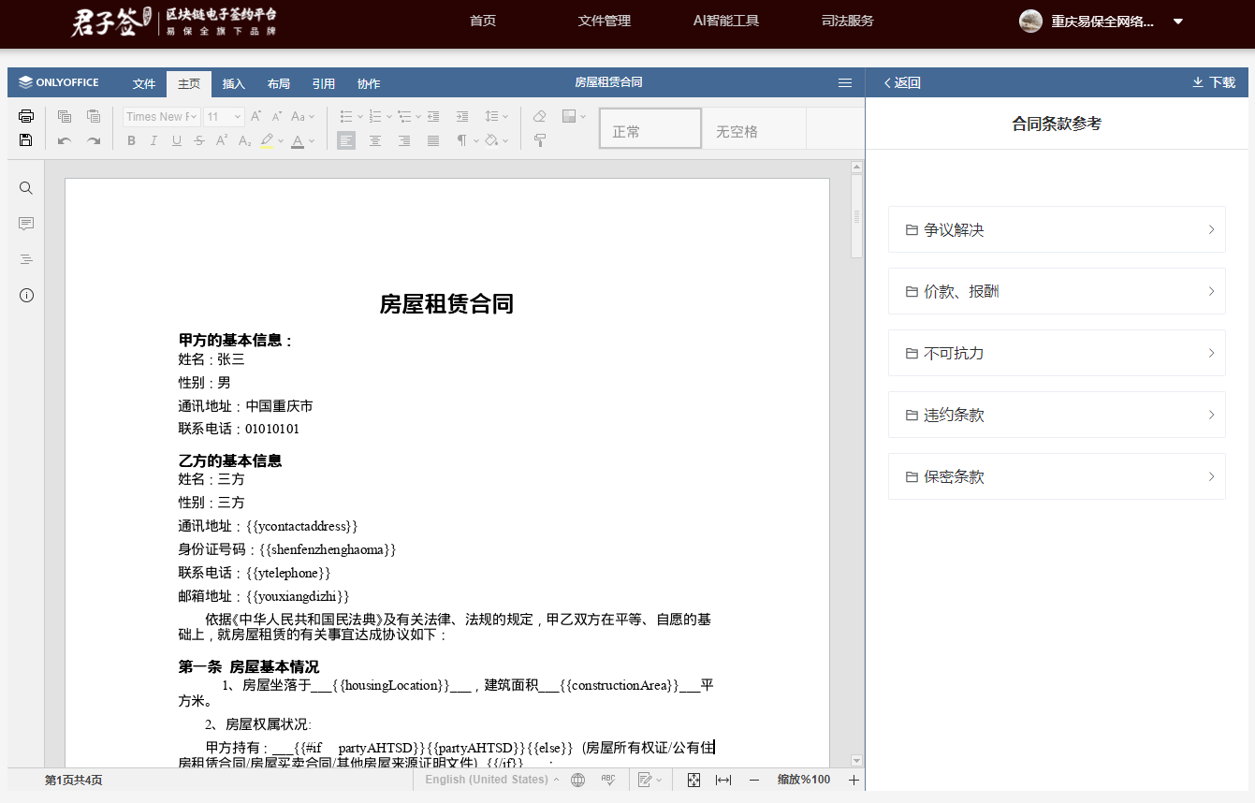This screenshot has width=1255, height=803.
Task: Click the print icon in the toolbar
Action: click(26, 116)
